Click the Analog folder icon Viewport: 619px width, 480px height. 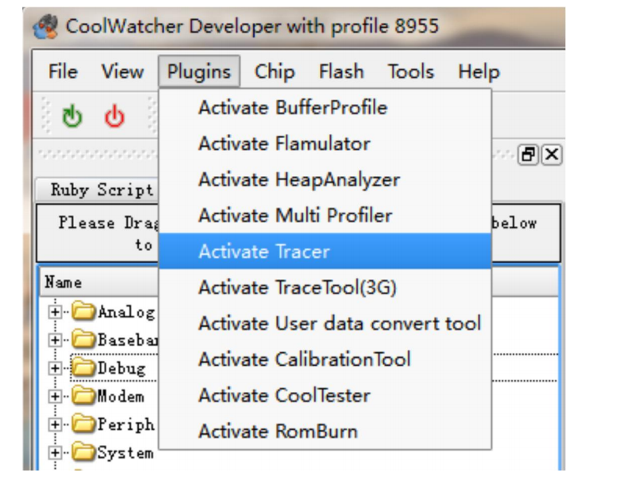83,312
